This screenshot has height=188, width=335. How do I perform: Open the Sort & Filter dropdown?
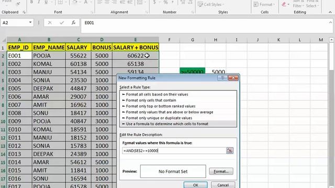coord(298,4)
